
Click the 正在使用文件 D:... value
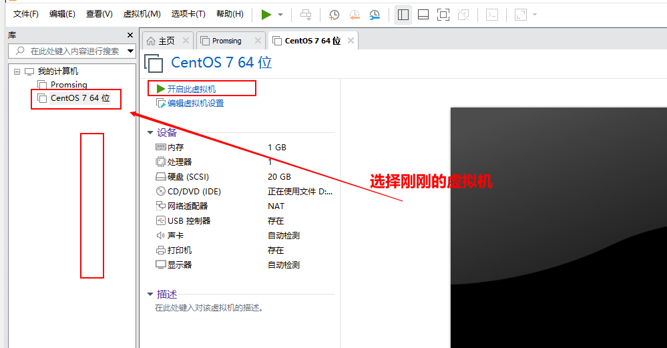[x=300, y=192]
